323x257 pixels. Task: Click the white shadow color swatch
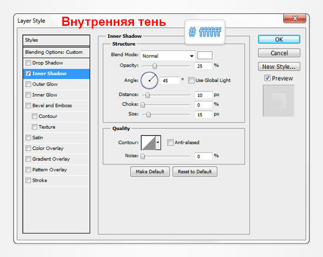point(205,55)
